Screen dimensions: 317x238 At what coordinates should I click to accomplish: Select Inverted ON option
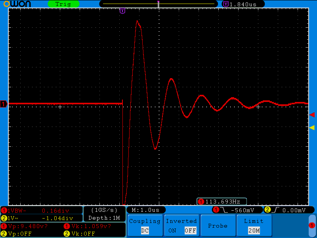(172, 230)
